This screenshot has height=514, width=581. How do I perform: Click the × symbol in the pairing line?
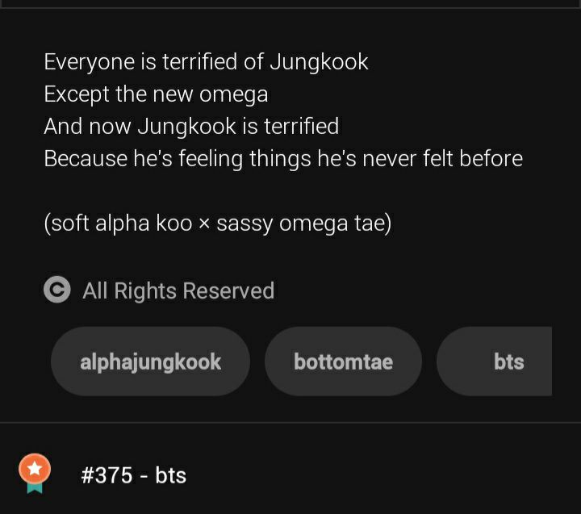pyautogui.click(x=204, y=224)
